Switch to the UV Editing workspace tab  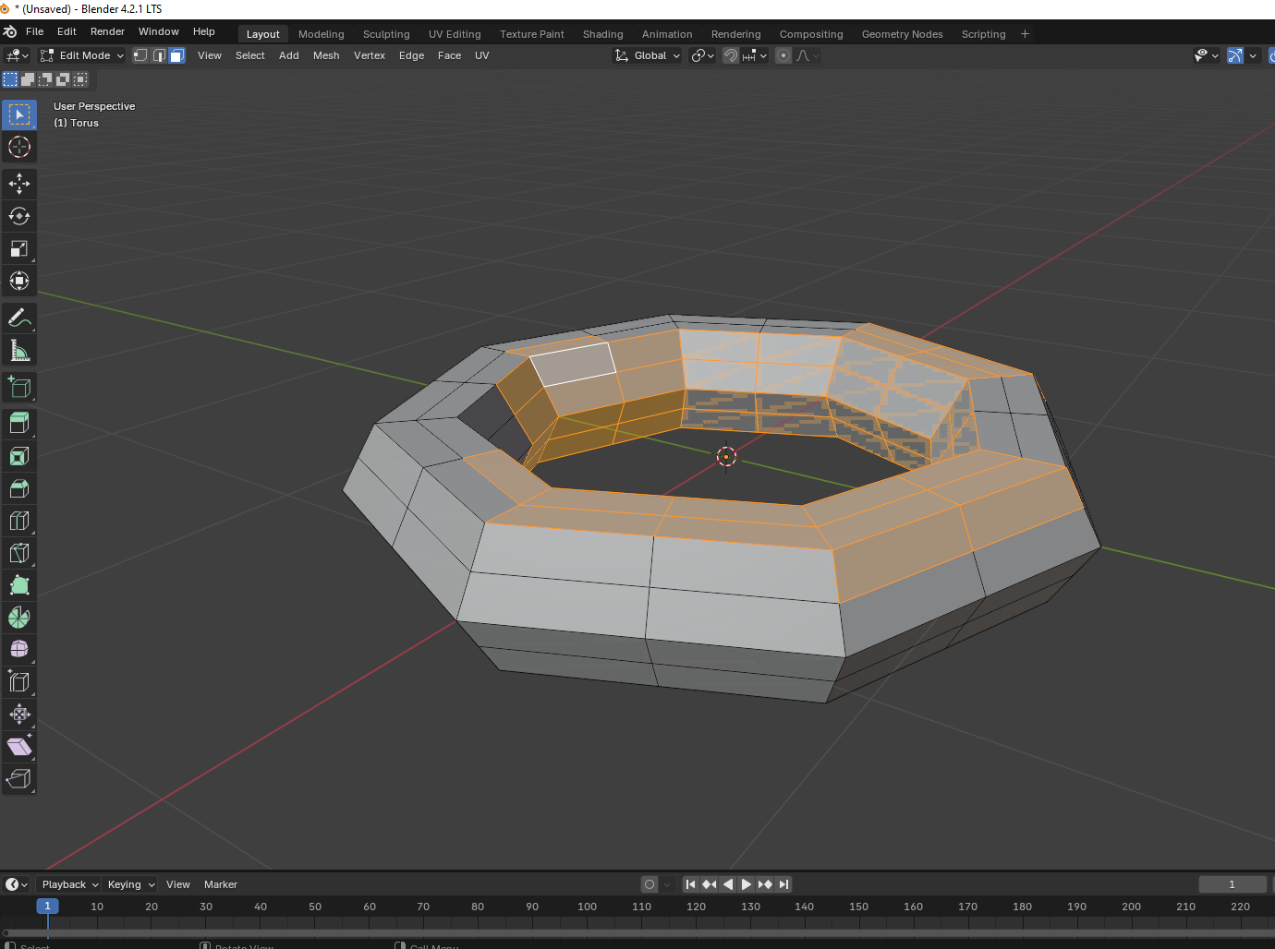pyautogui.click(x=455, y=34)
